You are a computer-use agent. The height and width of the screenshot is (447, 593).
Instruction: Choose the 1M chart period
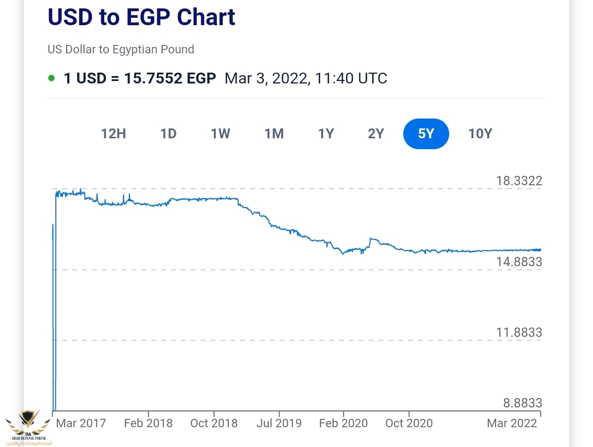pyautogui.click(x=274, y=134)
